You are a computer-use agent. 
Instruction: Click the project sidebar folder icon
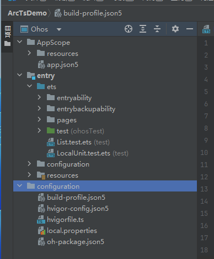8,44
